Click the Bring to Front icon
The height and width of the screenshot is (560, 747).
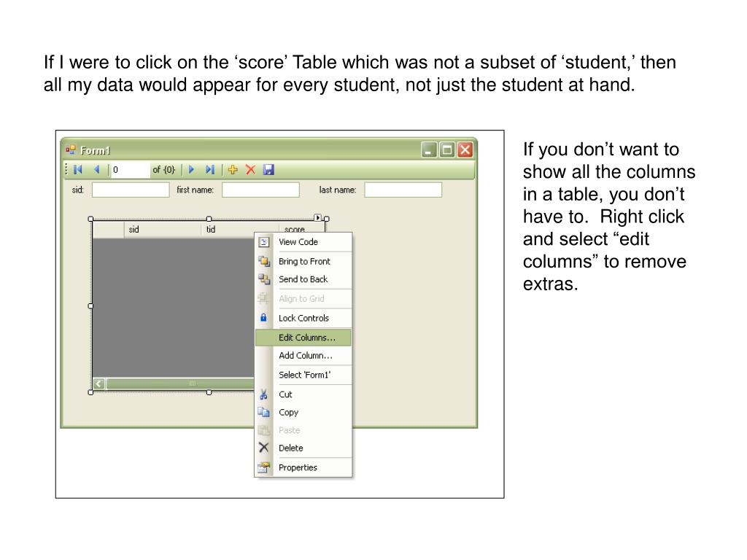coord(263,261)
